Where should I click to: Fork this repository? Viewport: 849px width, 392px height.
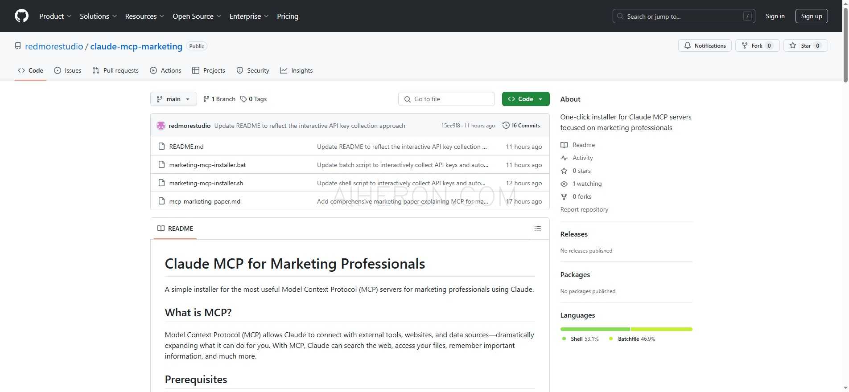click(x=757, y=45)
